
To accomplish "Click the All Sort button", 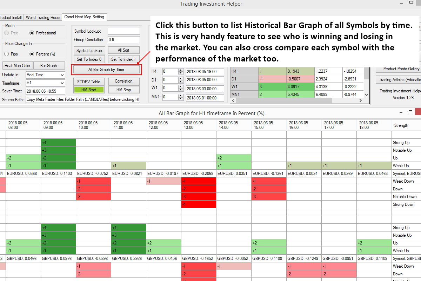I will [x=124, y=50].
